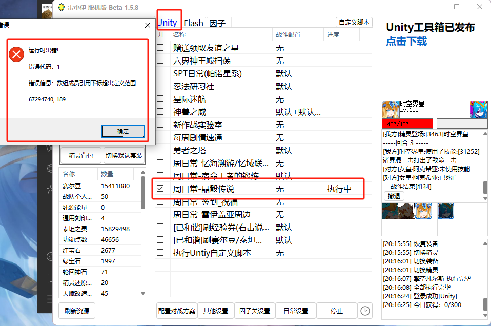
Task: Click the red HP bar 437/437
Action: click(x=407, y=124)
